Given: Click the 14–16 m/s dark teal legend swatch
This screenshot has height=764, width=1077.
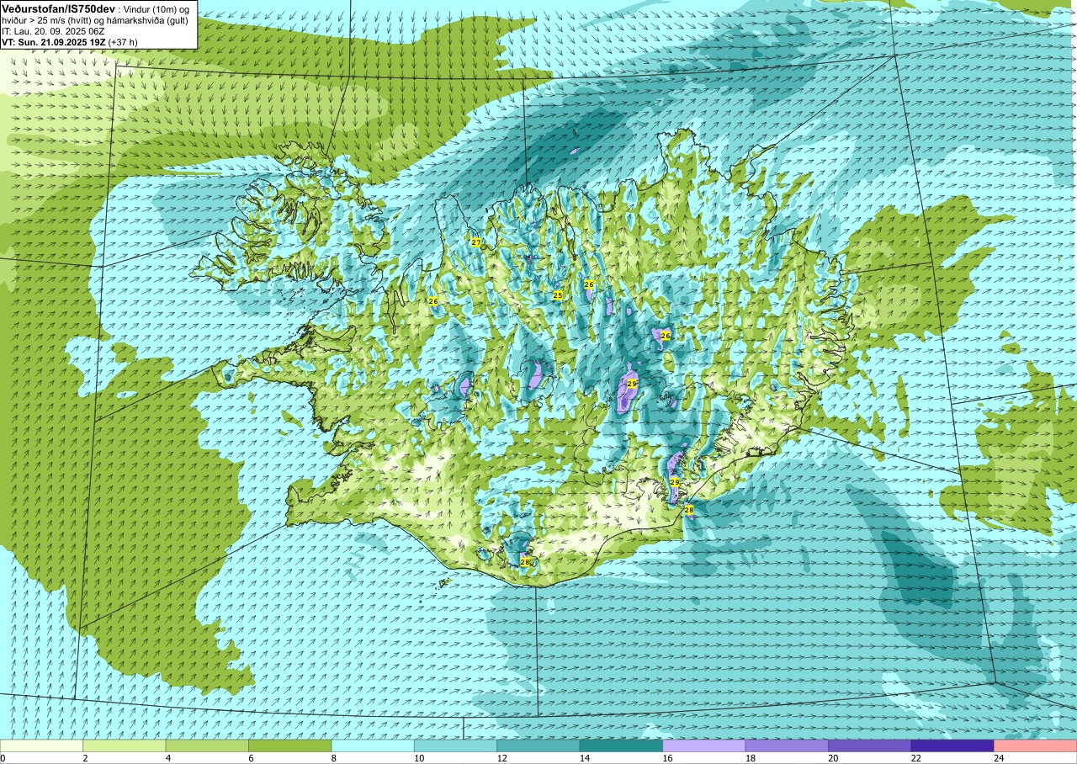Looking at the screenshot, I should [x=621, y=745].
